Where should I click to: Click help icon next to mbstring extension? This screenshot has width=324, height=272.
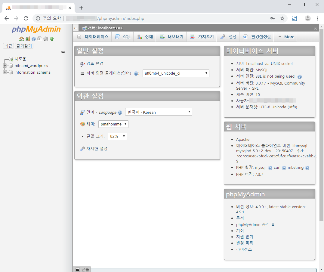point(307,168)
